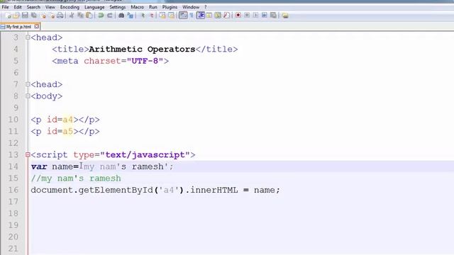Open the File menu
This screenshot has width=454, height=255.
coord(5,7)
